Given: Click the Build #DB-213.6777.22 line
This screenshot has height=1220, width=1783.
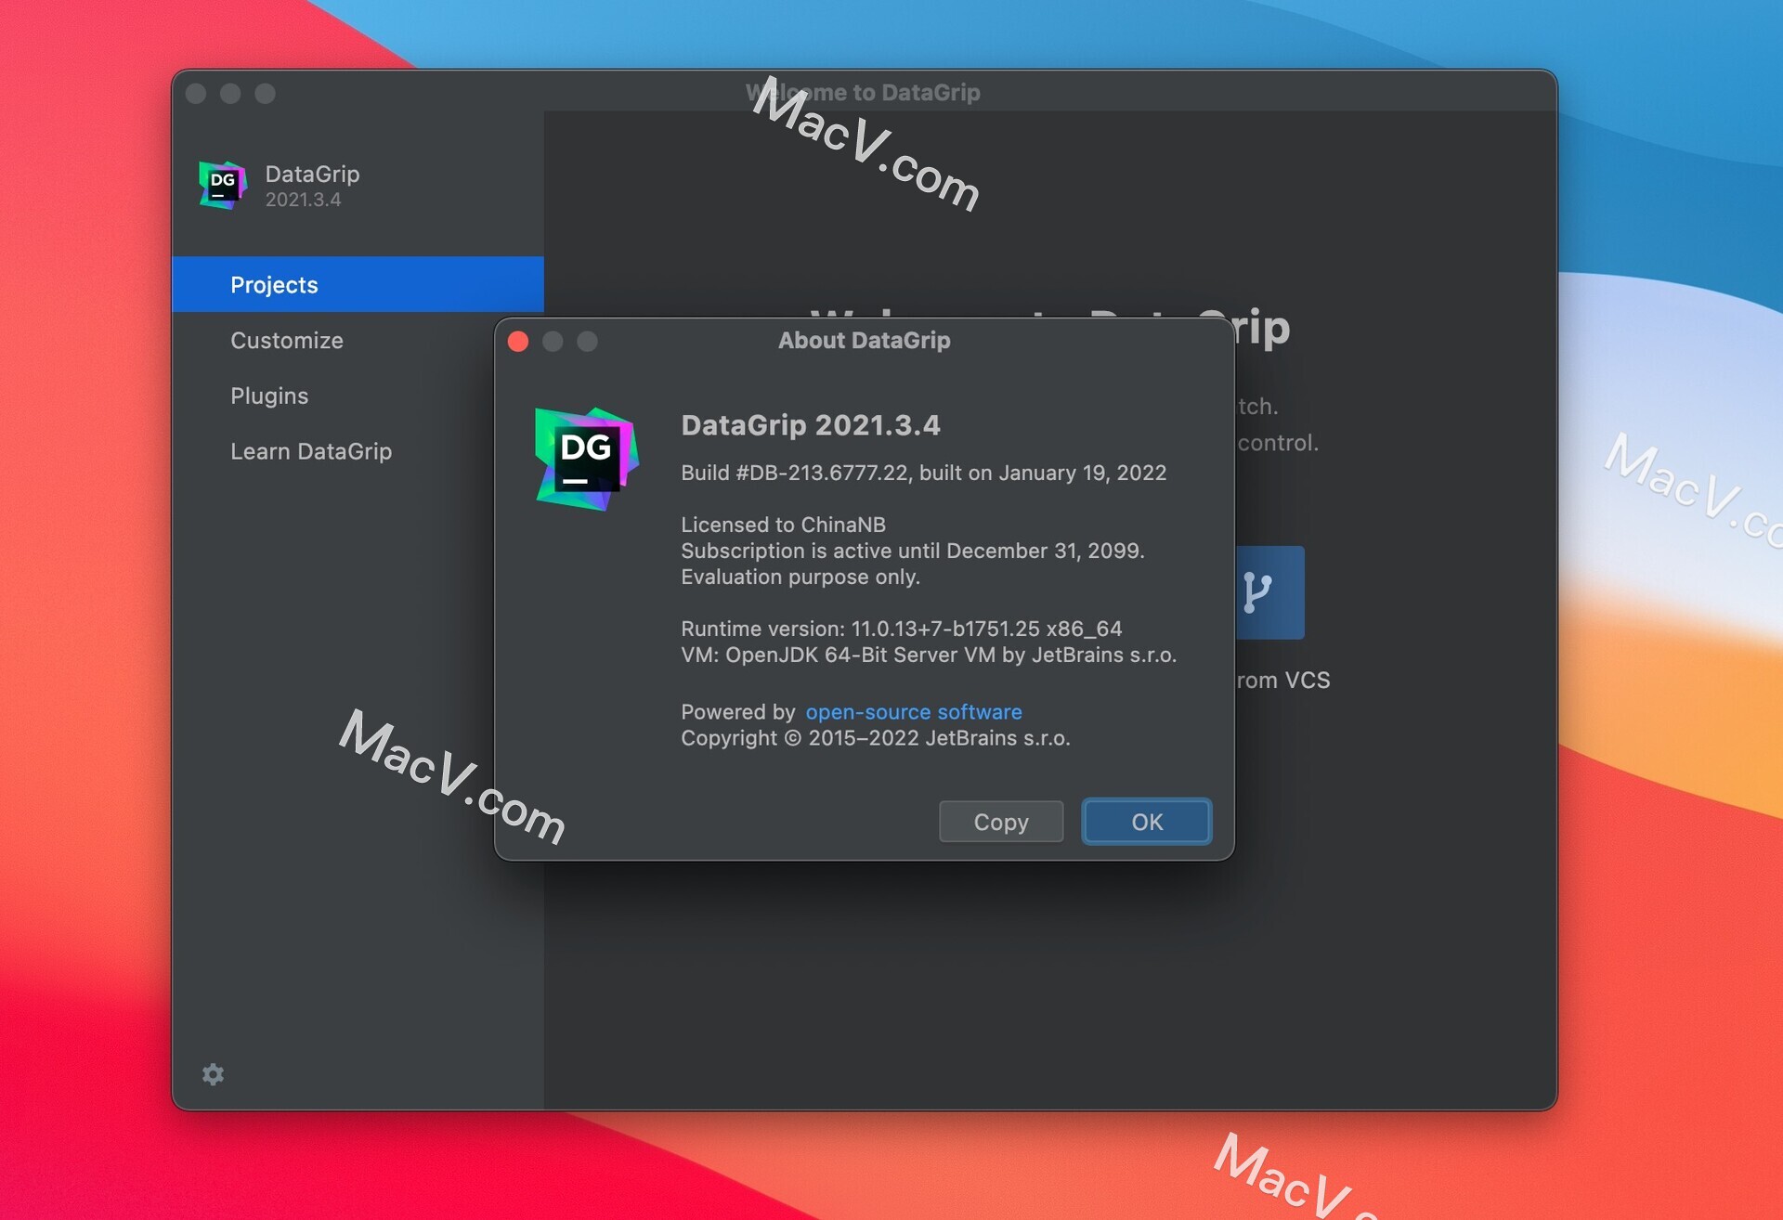Looking at the screenshot, I should [923, 473].
